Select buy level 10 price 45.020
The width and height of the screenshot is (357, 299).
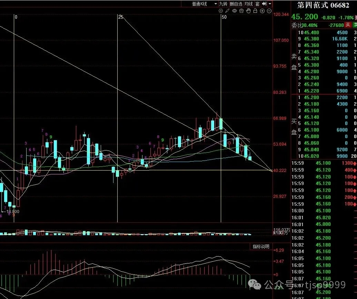point(311,156)
